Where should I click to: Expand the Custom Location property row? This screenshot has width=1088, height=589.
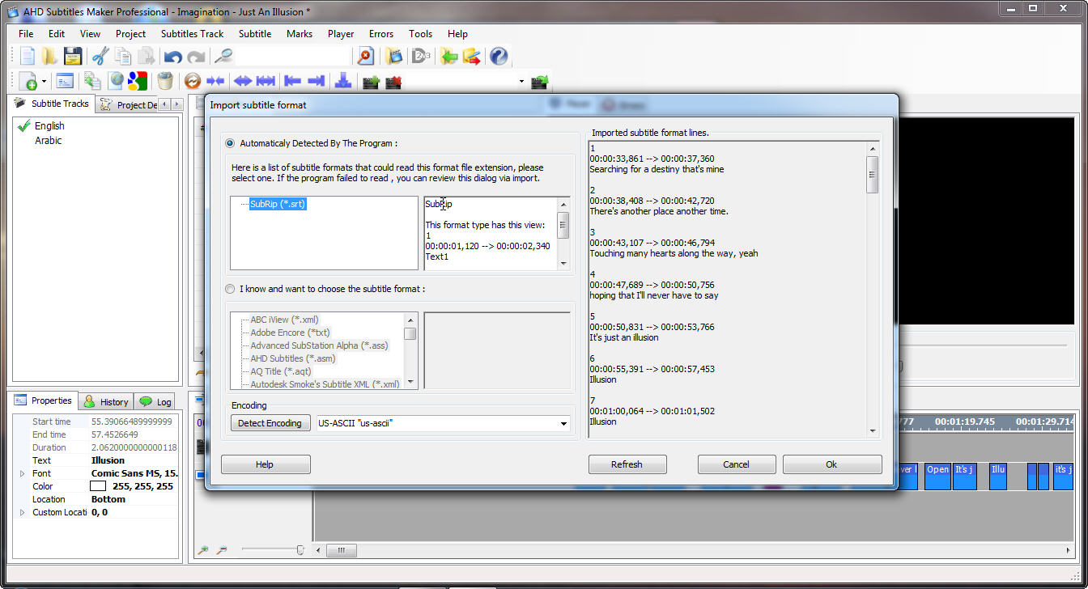[22, 512]
